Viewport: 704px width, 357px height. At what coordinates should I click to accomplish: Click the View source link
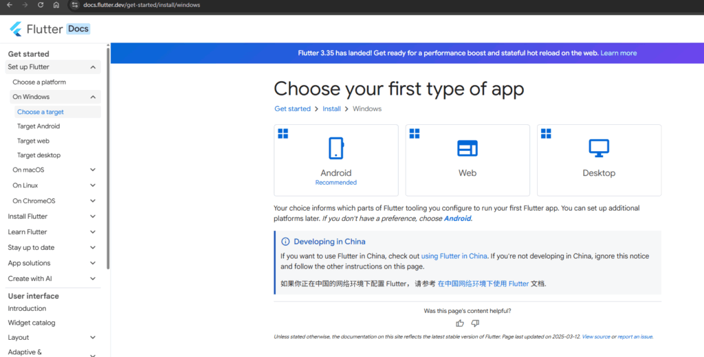596,336
